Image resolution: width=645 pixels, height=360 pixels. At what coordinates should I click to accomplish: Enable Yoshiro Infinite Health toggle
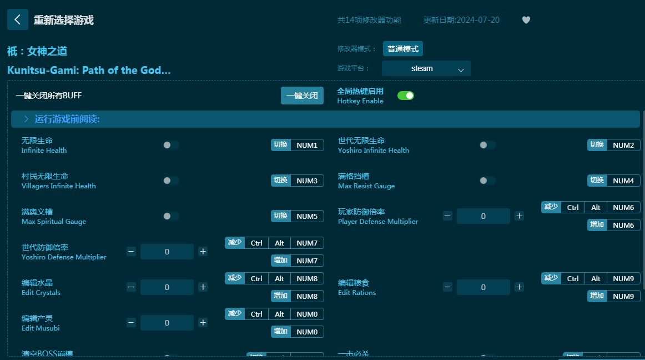[x=487, y=145]
